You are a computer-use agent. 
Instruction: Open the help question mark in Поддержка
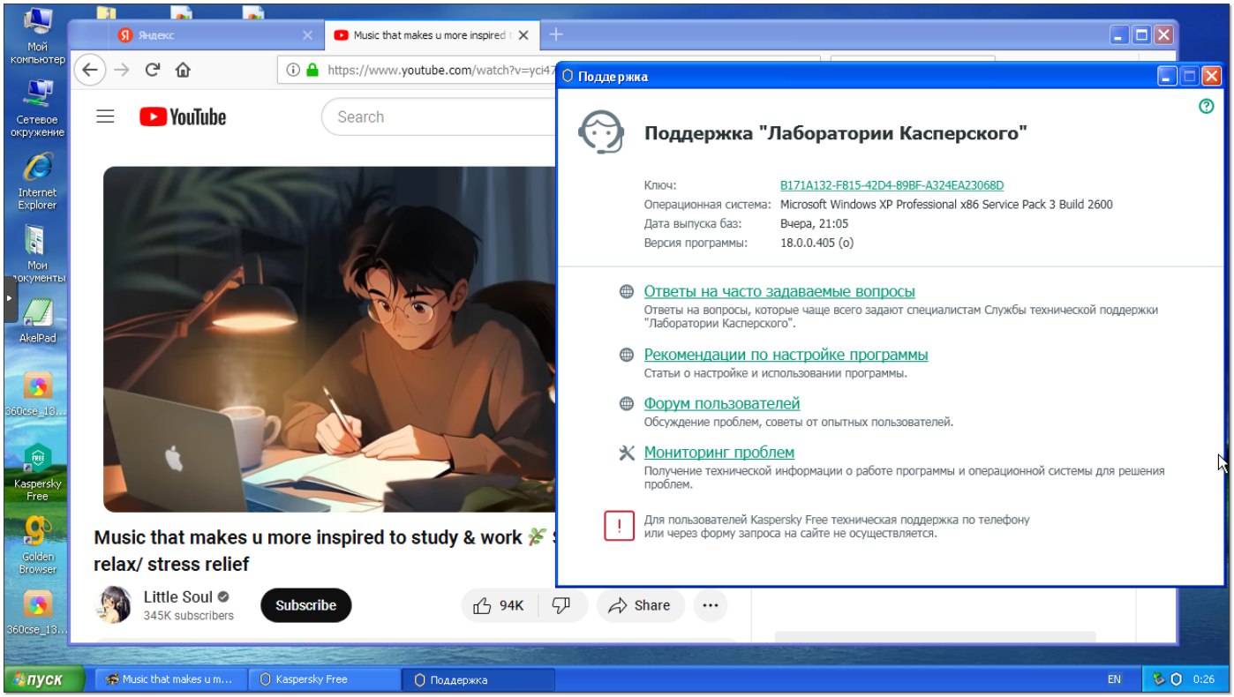1207,106
